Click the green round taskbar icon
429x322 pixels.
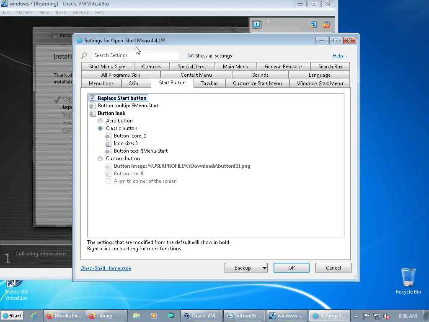[x=171, y=316]
